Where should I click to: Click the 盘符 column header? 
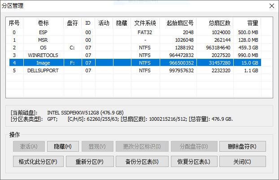(x=72, y=23)
